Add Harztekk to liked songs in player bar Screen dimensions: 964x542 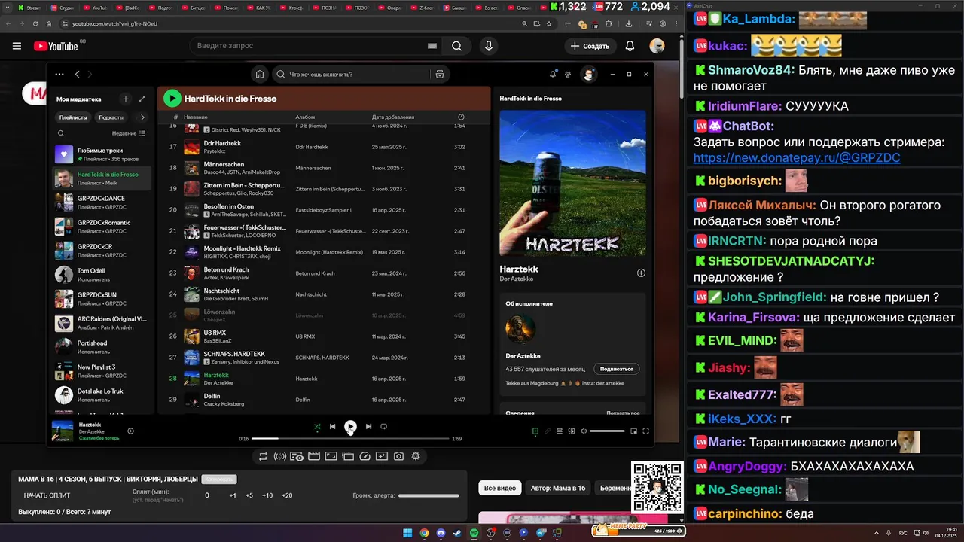coord(130,431)
